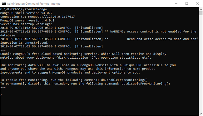Screen dimensions: 203x116
Task: Click the window title bar text
Action: (x=34, y=4)
